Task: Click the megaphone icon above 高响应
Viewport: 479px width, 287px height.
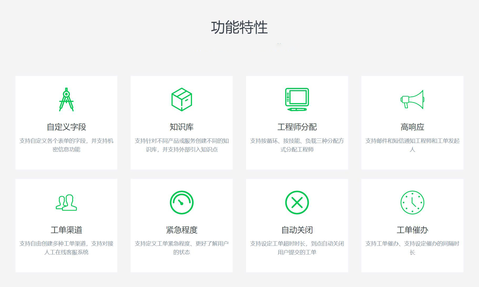Action: [412, 100]
